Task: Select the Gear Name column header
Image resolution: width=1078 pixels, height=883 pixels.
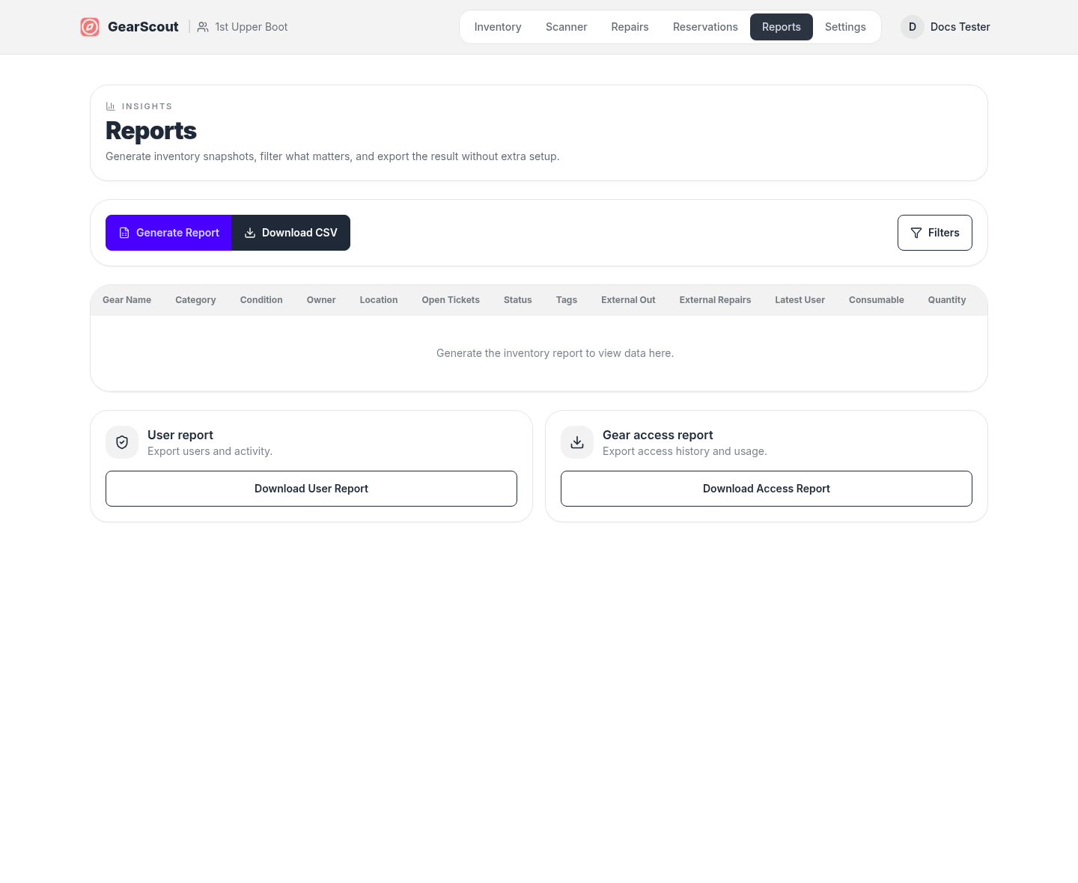Action: (127, 299)
